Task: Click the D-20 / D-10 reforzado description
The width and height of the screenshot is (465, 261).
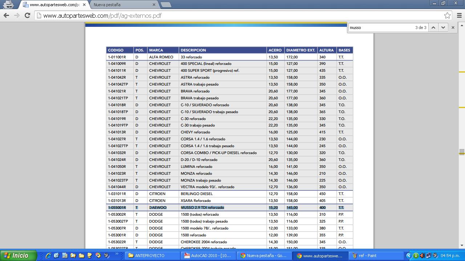Action: [x=199, y=159]
